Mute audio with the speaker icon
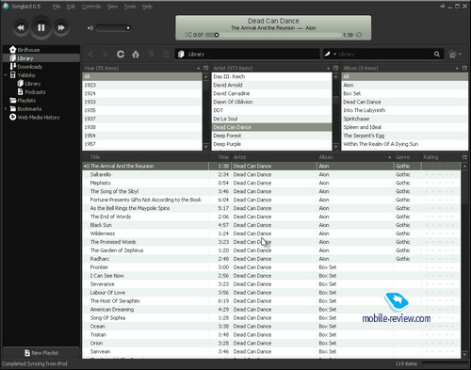The image size is (471, 370). [90, 28]
